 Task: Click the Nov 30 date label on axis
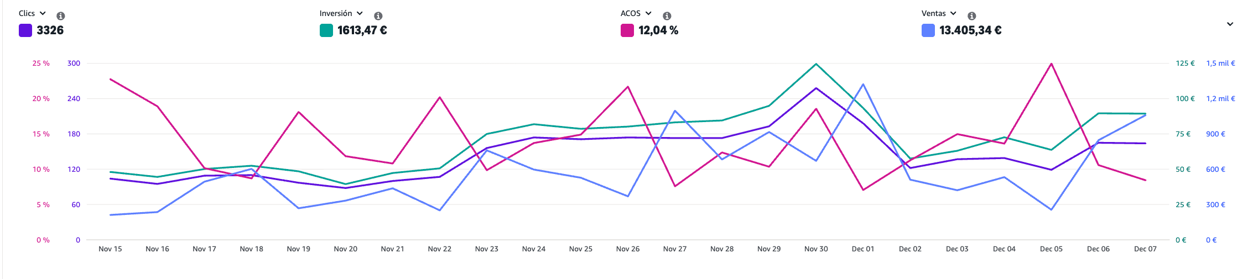coord(816,249)
